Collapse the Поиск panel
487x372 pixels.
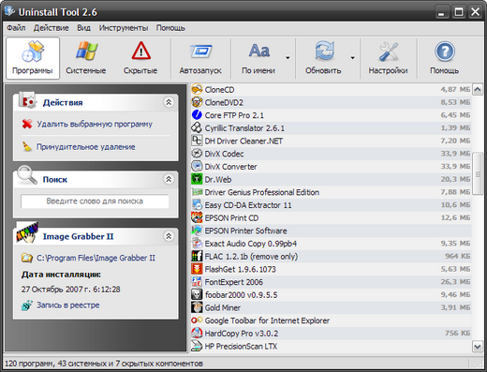click(169, 179)
